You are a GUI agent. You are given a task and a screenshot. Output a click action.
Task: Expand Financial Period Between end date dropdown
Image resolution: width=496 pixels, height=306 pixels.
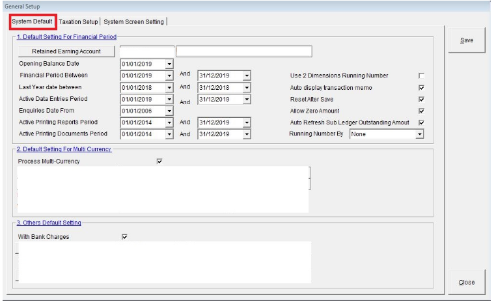pos(246,76)
